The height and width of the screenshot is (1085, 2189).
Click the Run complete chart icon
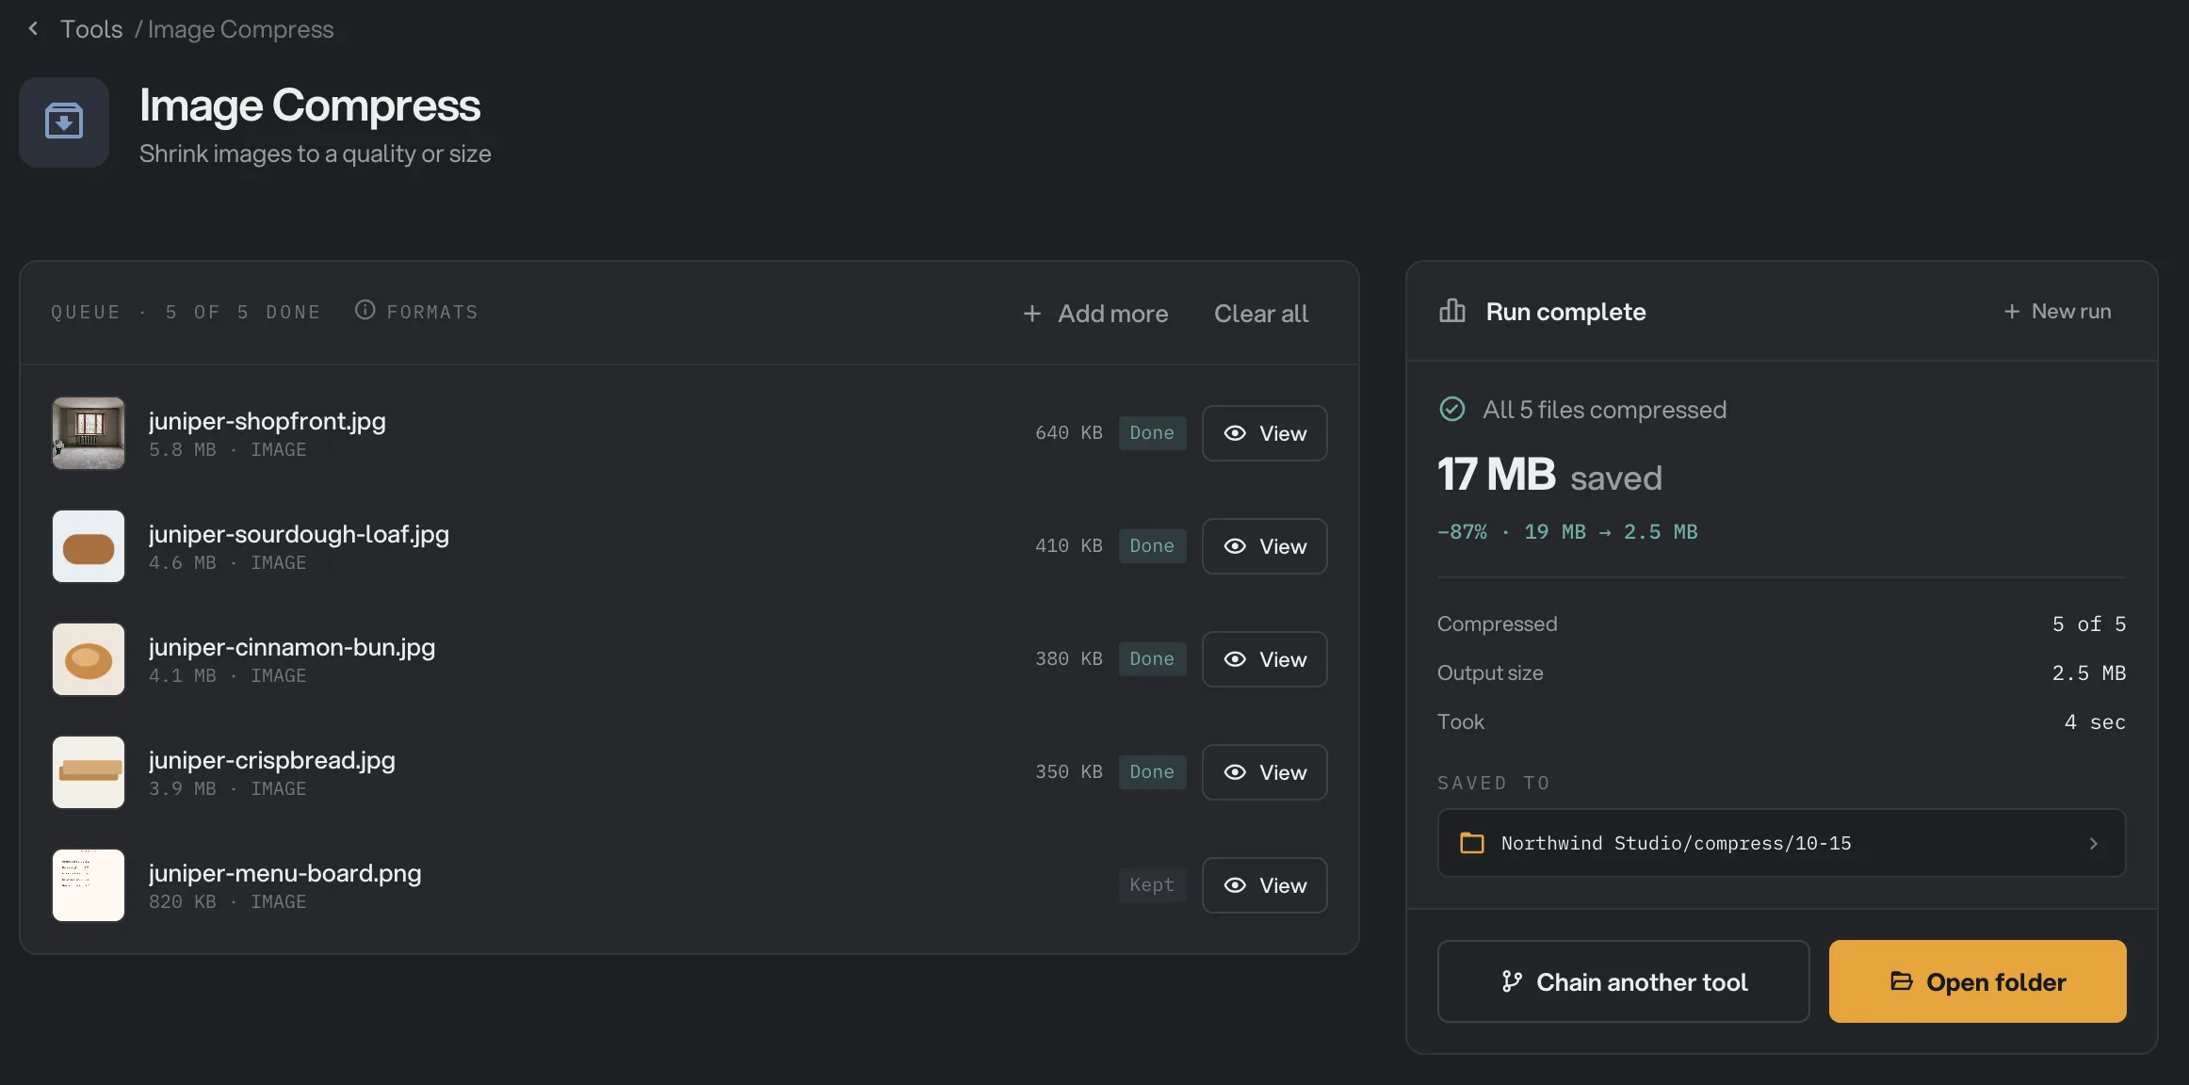pos(1452,311)
